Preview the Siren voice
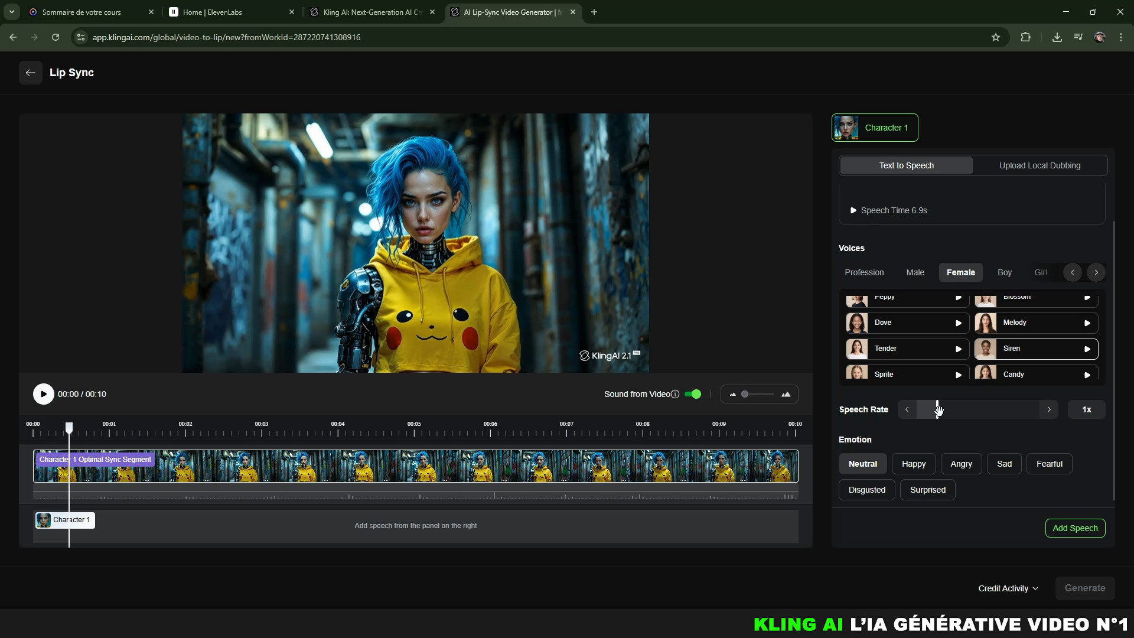 [1087, 349]
